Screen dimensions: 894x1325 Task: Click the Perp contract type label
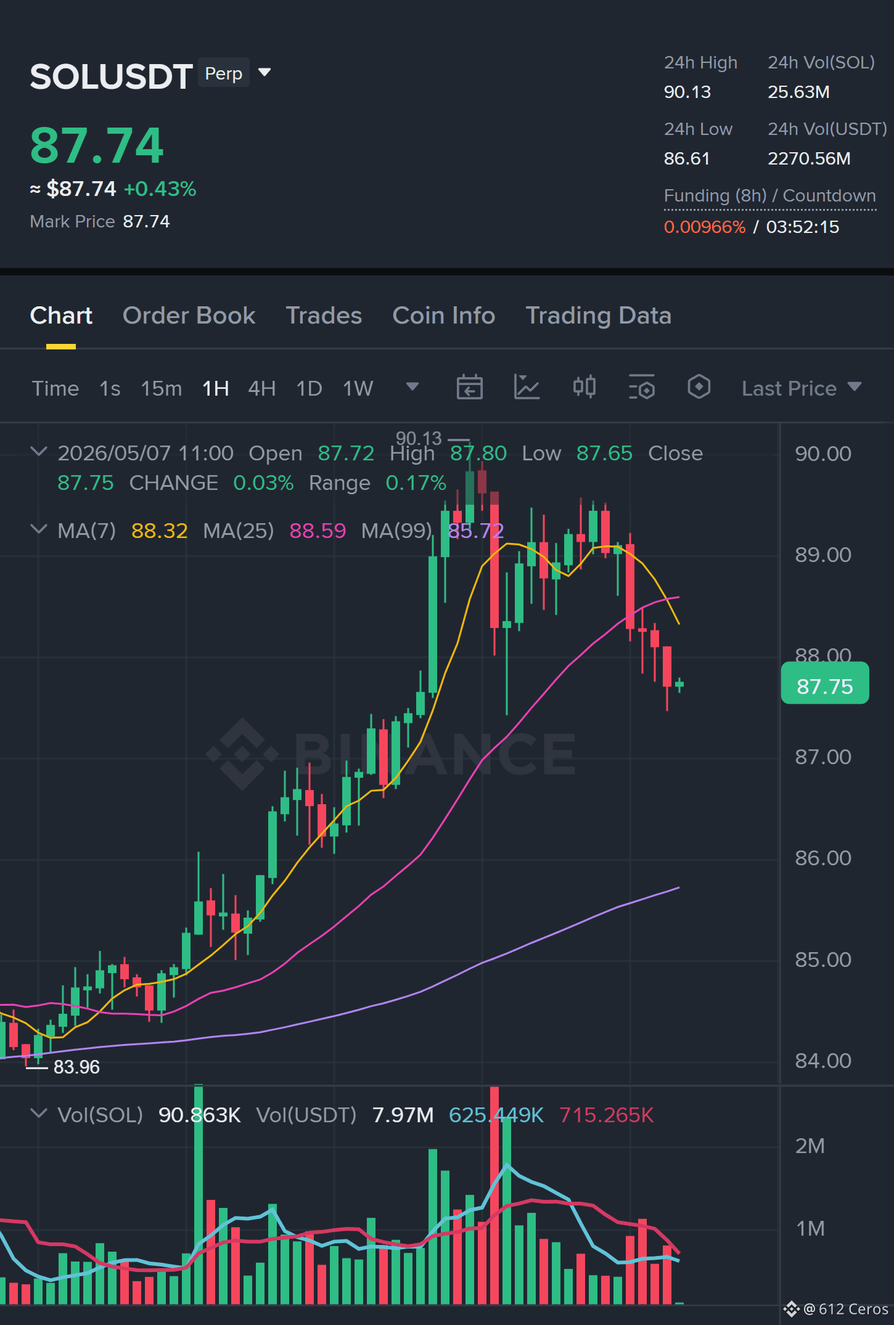[x=224, y=73]
